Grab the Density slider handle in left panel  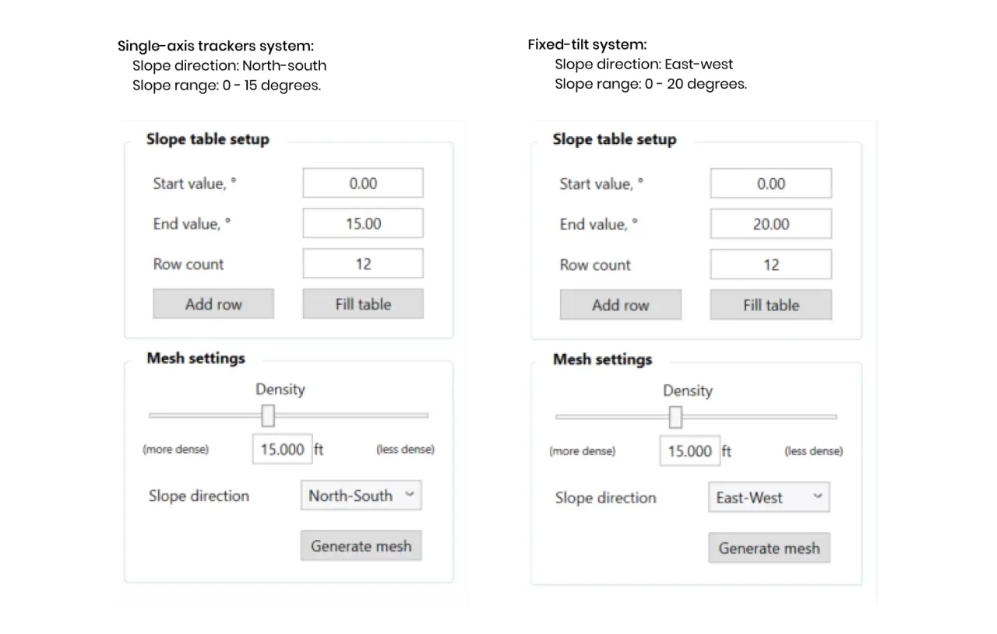[x=268, y=415]
